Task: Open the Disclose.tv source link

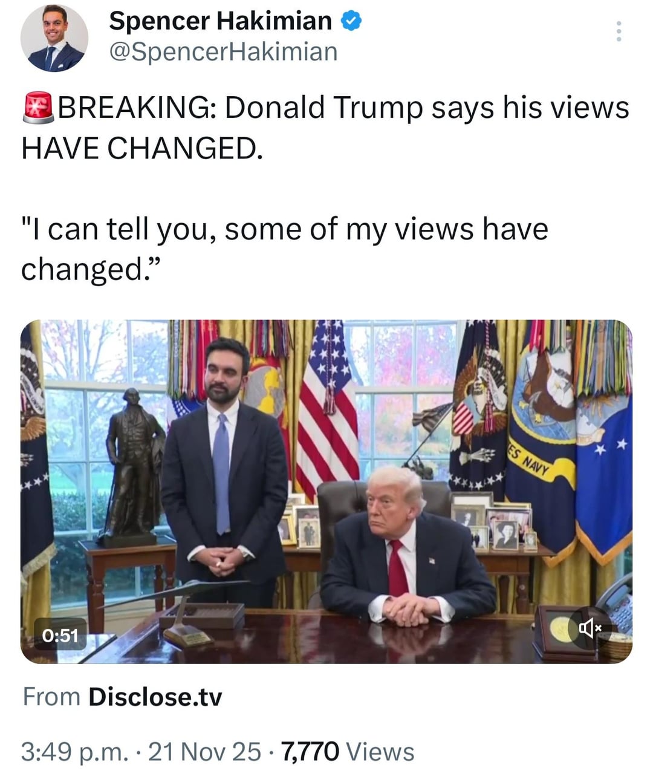Action: click(x=155, y=697)
